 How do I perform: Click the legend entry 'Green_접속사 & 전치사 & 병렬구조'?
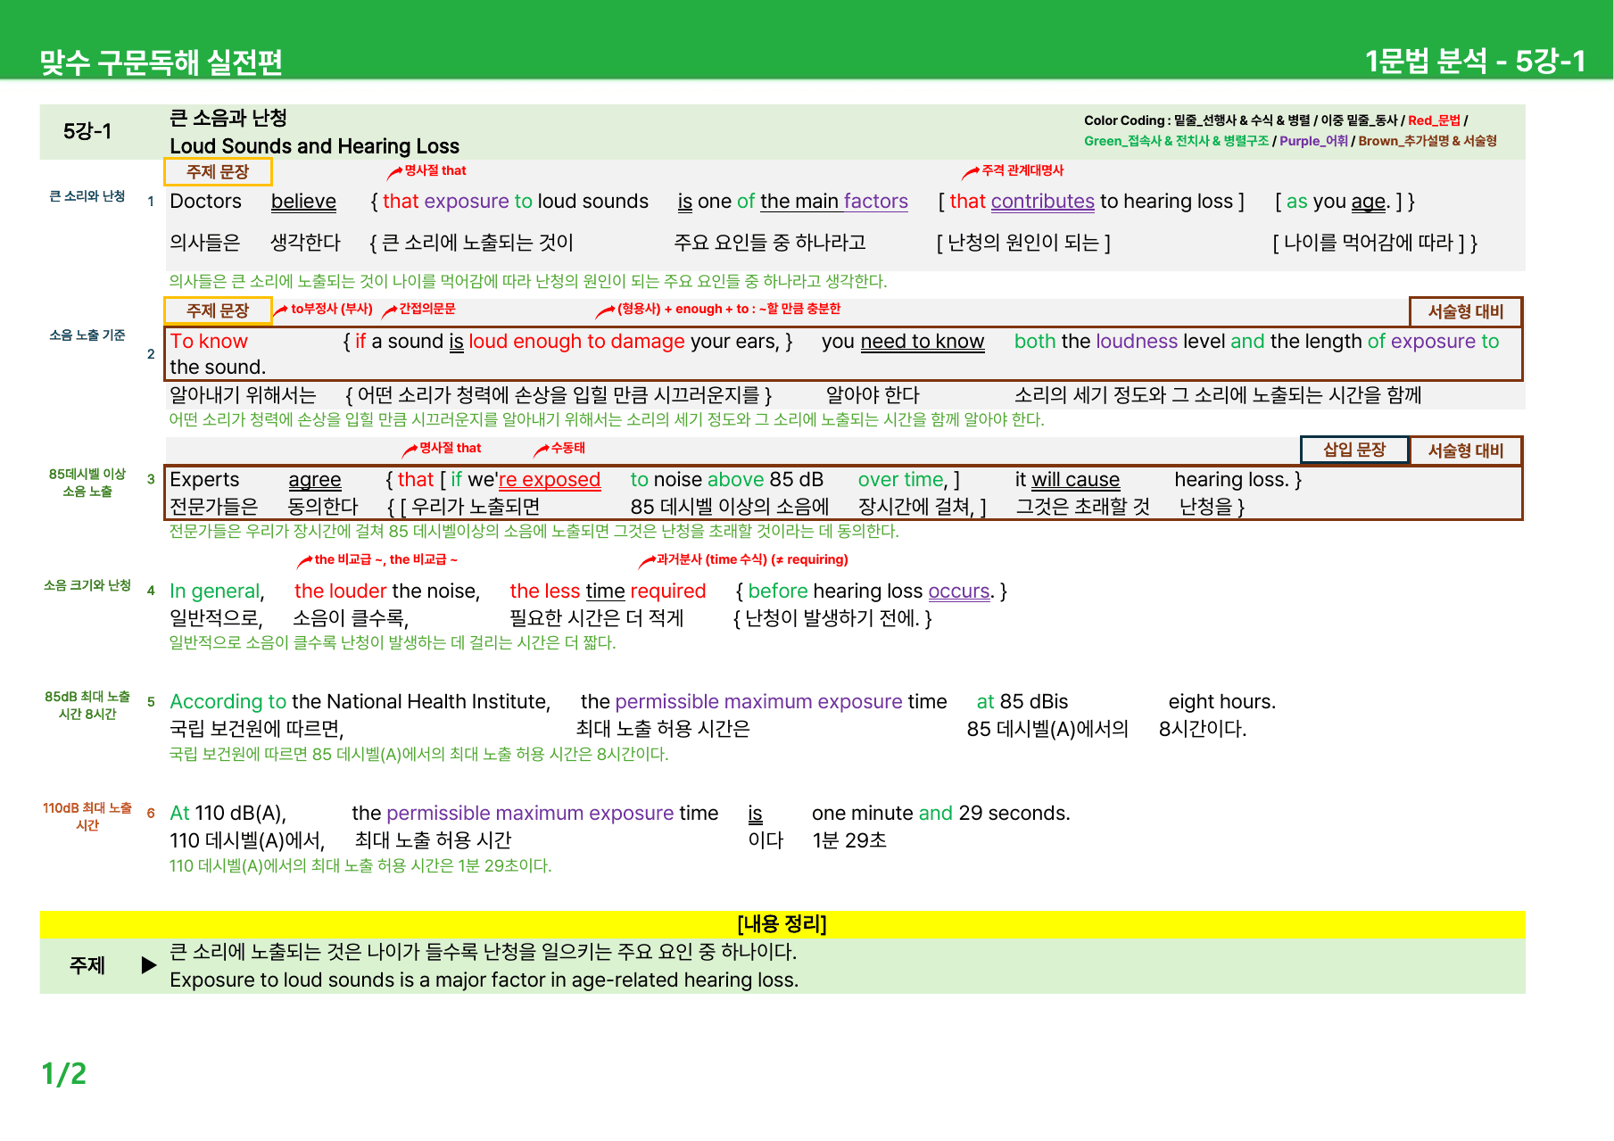tap(1176, 141)
